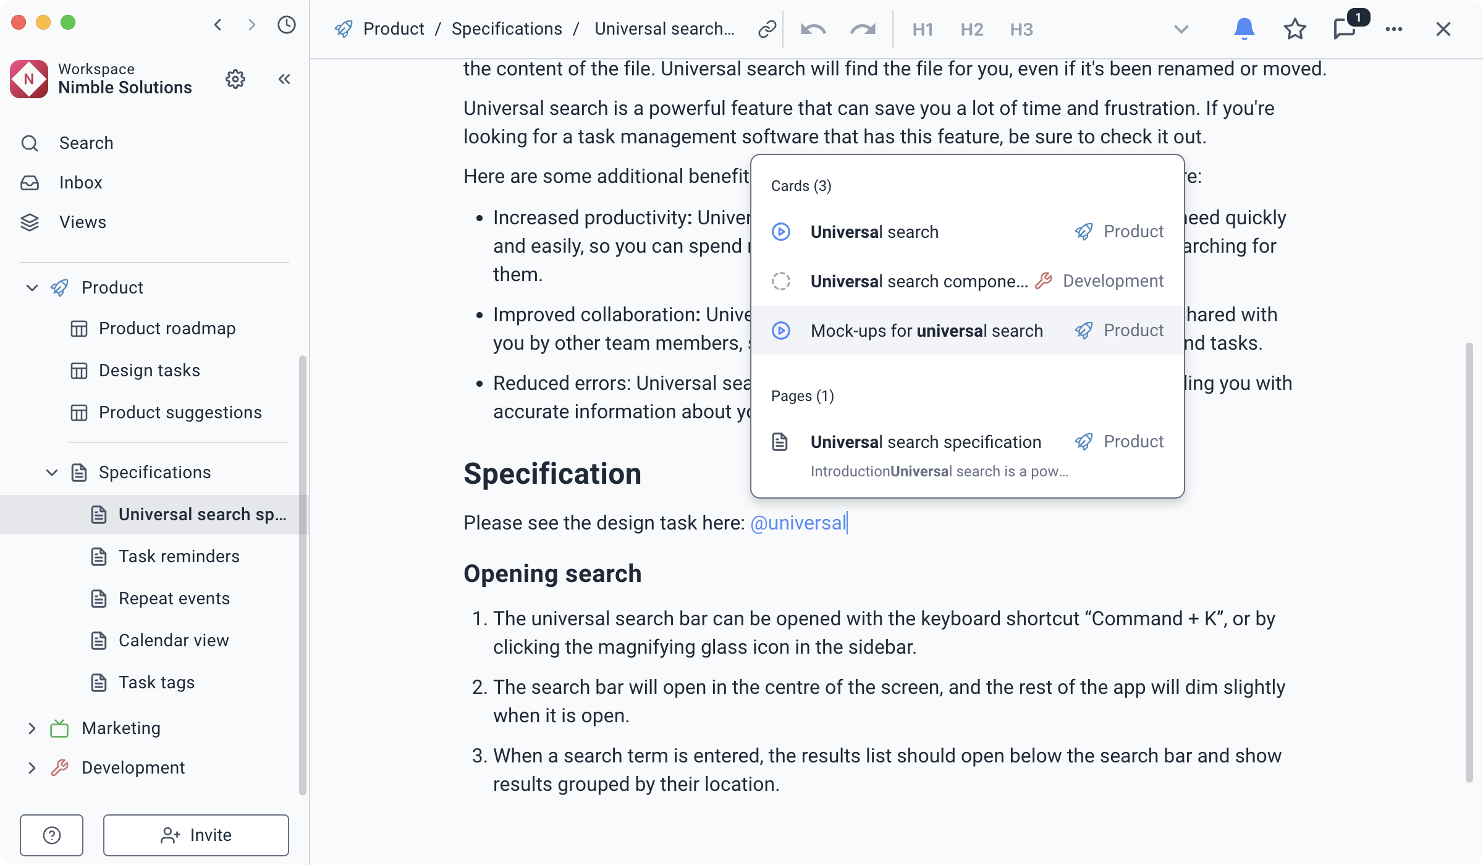This screenshot has width=1483, height=865.
Task: Open notifications with the bell icon
Action: click(1244, 28)
